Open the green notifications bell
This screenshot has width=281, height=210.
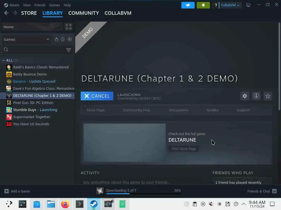(x=203, y=5)
